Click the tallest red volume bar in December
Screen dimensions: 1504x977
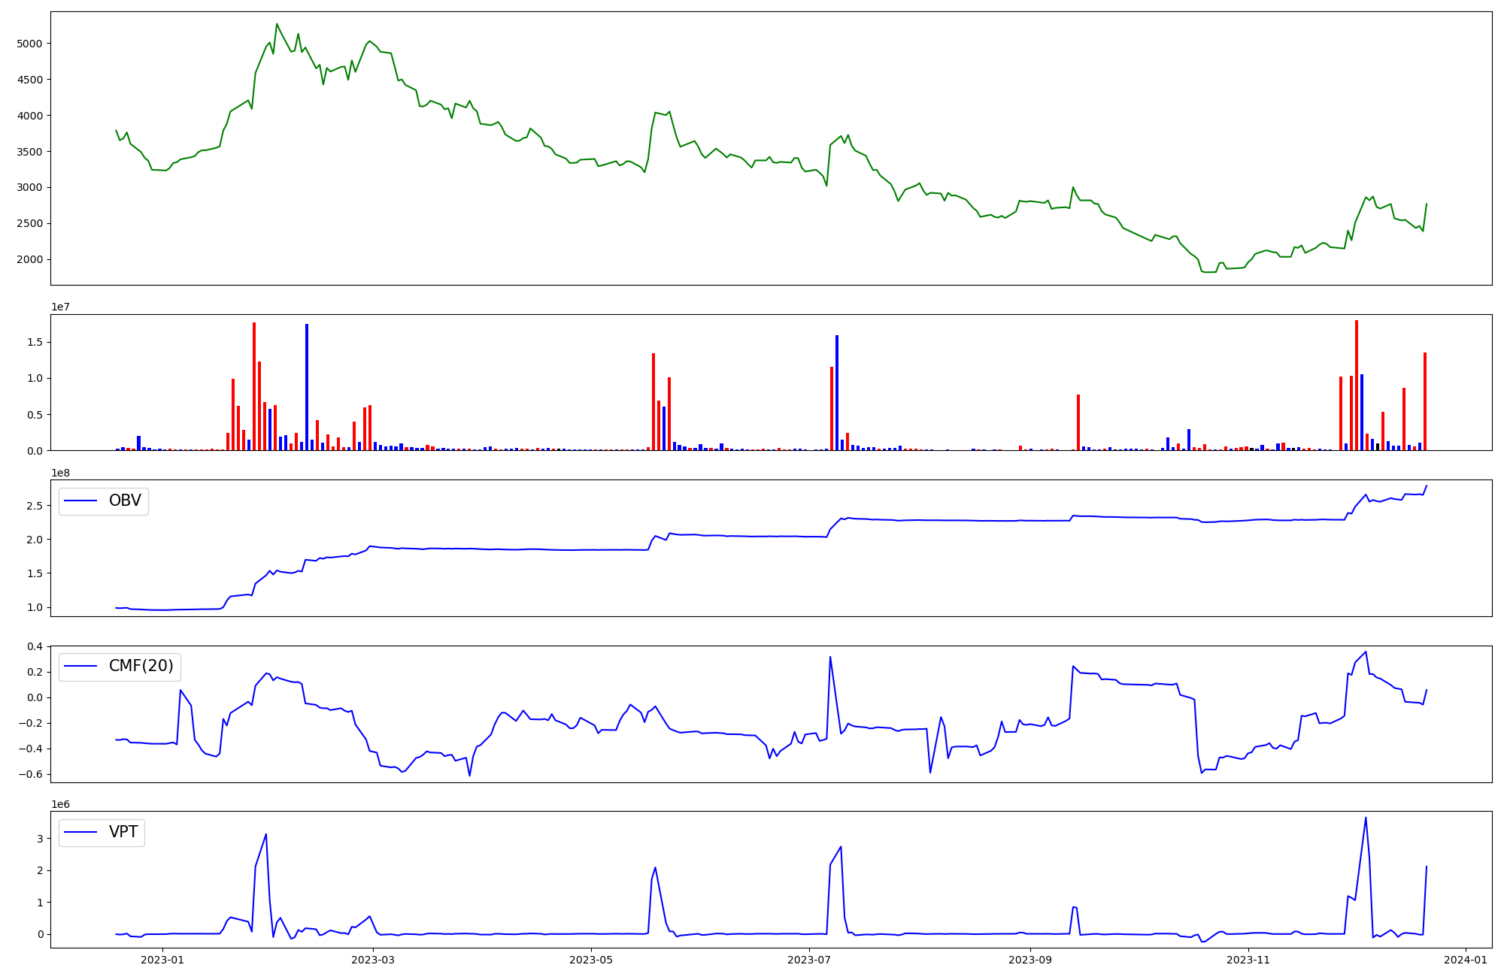click(x=1357, y=385)
